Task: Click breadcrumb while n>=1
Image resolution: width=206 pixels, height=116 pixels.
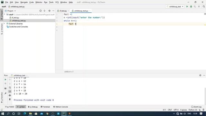Action: tap(69, 72)
